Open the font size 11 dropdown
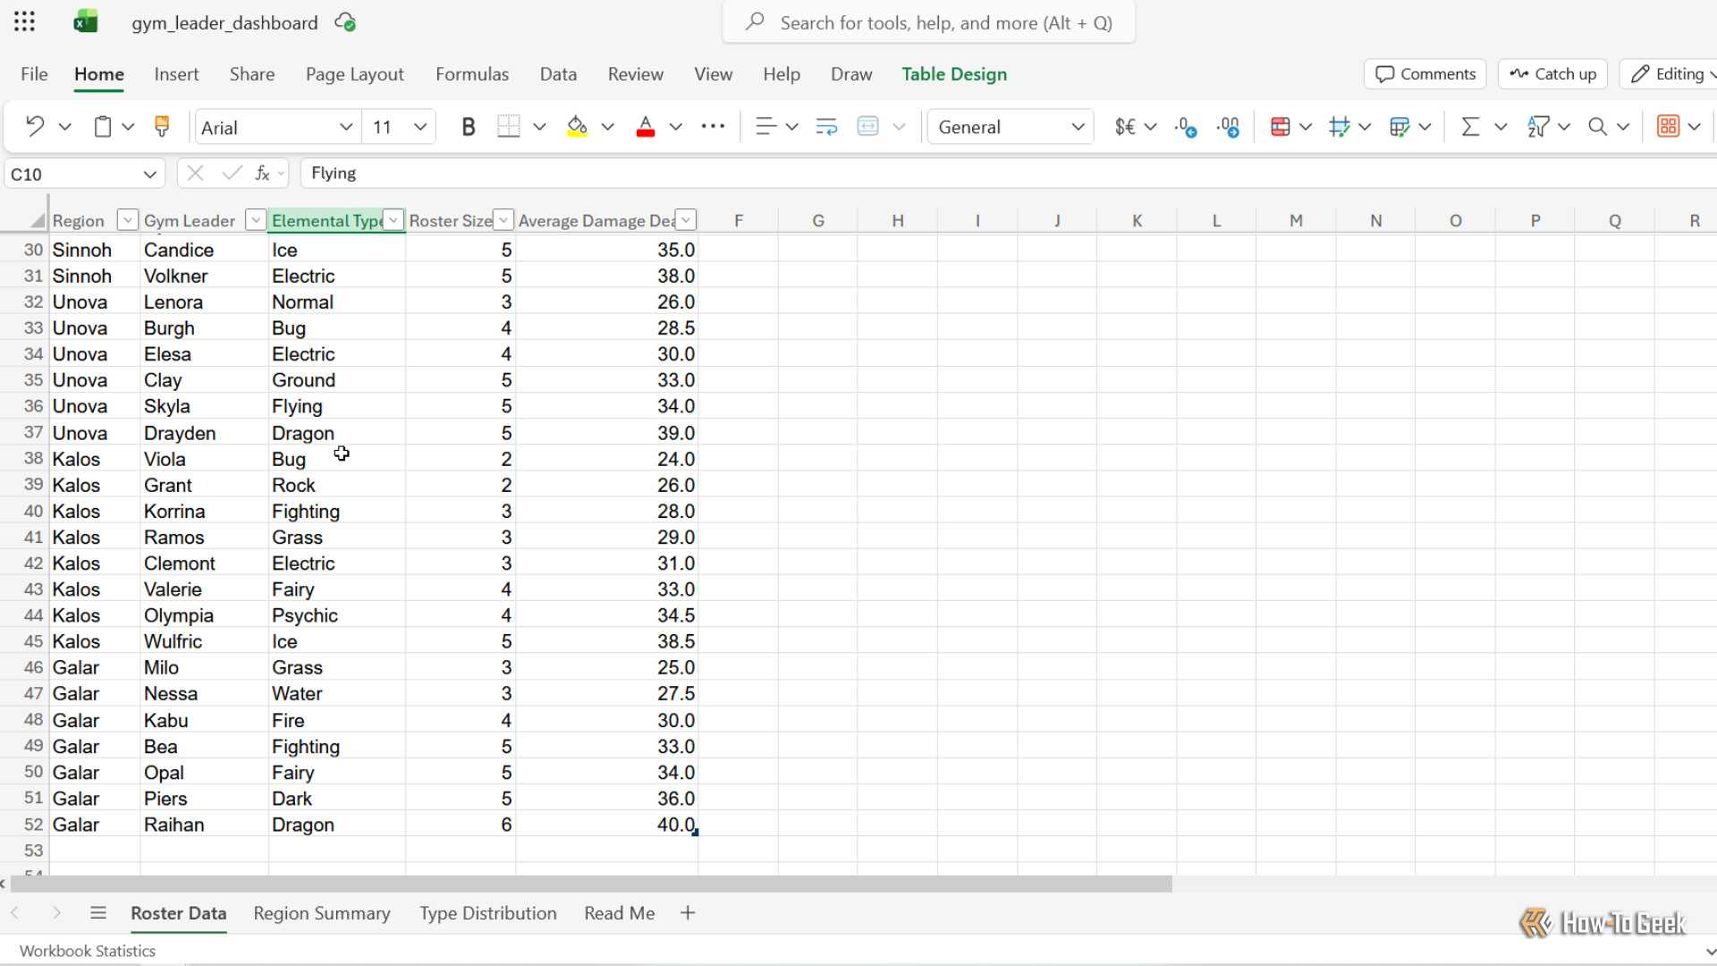Screen dimensions: 1717x966 (x=420, y=127)
